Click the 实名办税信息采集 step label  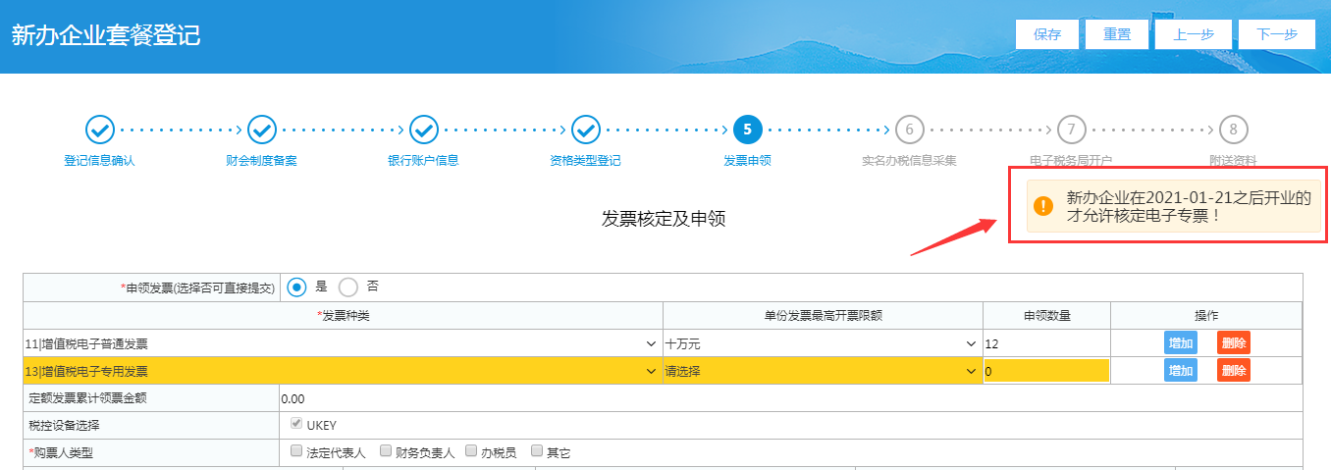pyautogui.click(x=909, y=160)
